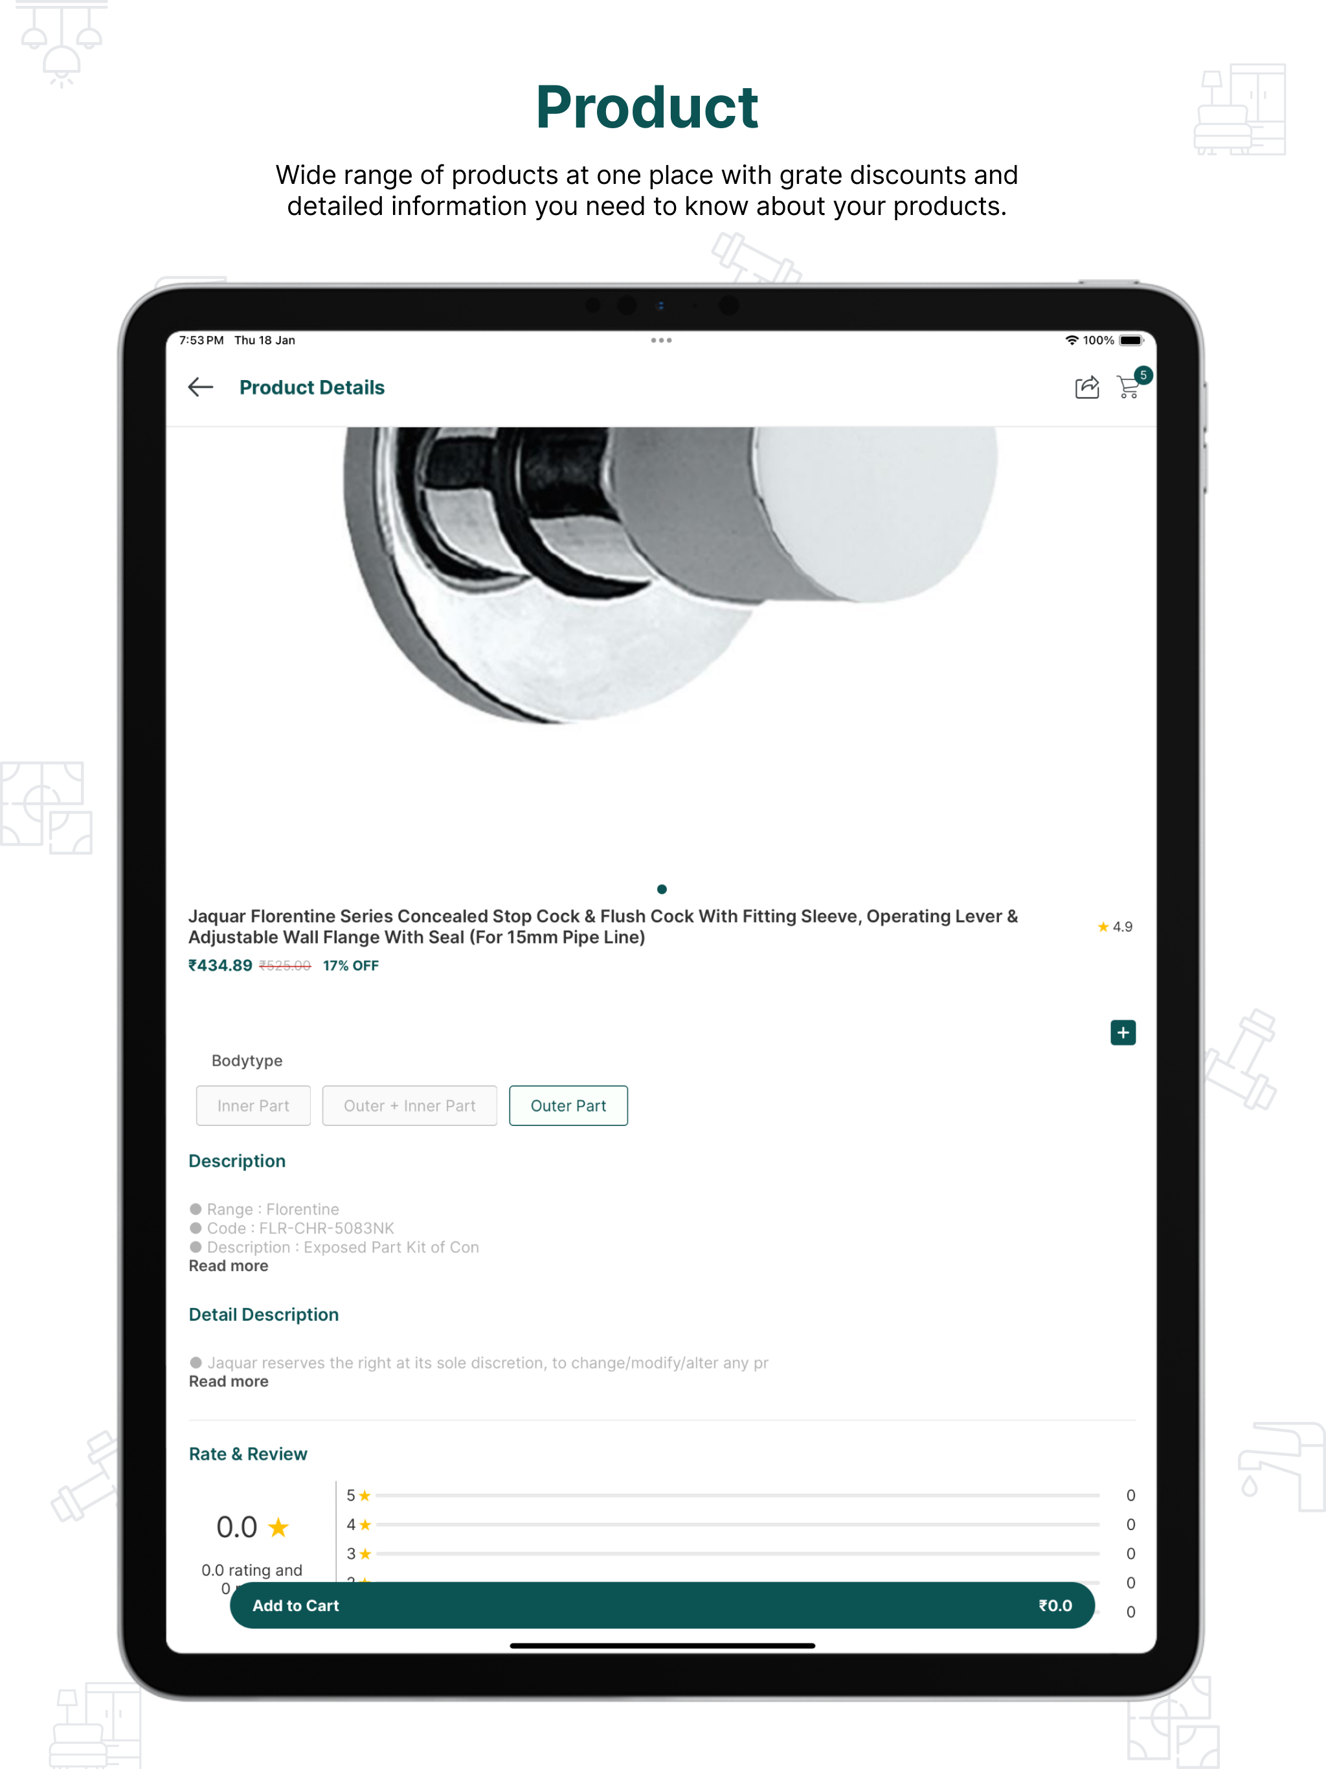
Task: Tap the 4 star rating bar
Action: point(738,1525)
